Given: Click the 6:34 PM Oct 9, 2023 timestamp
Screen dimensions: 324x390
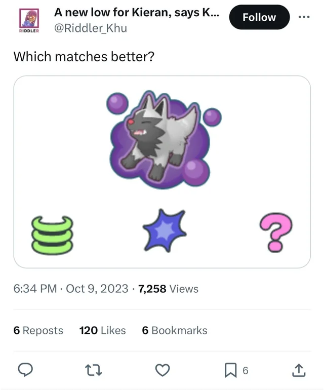Looking at the screenshot, I should tap(71, 289).
